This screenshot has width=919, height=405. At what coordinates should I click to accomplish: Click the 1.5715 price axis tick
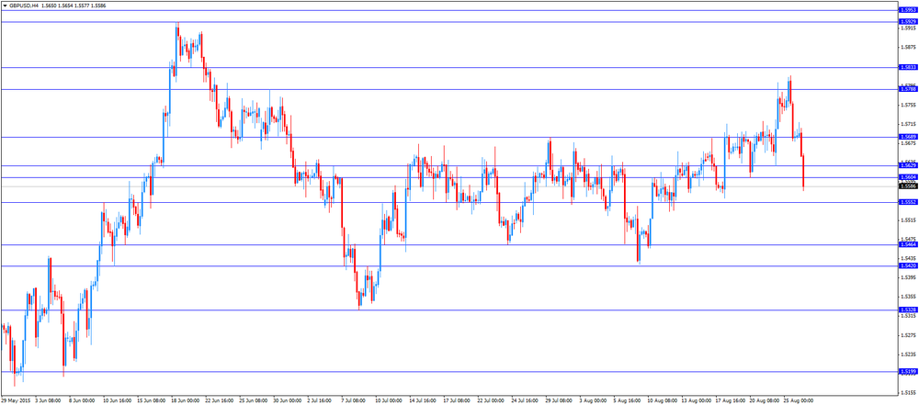[907, 124]
